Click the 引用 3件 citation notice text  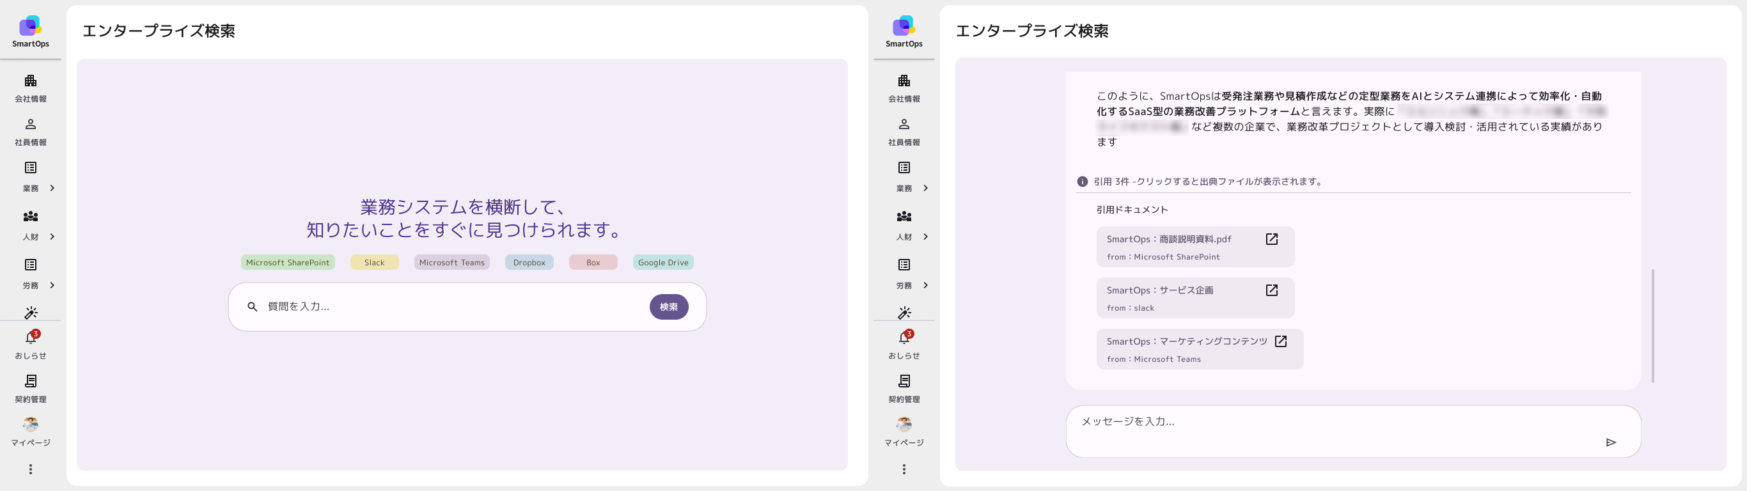1208,182
